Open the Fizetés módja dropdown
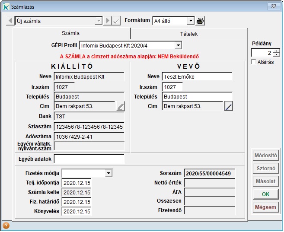 coord(108,173)
